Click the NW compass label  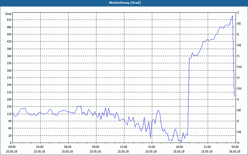239,67
